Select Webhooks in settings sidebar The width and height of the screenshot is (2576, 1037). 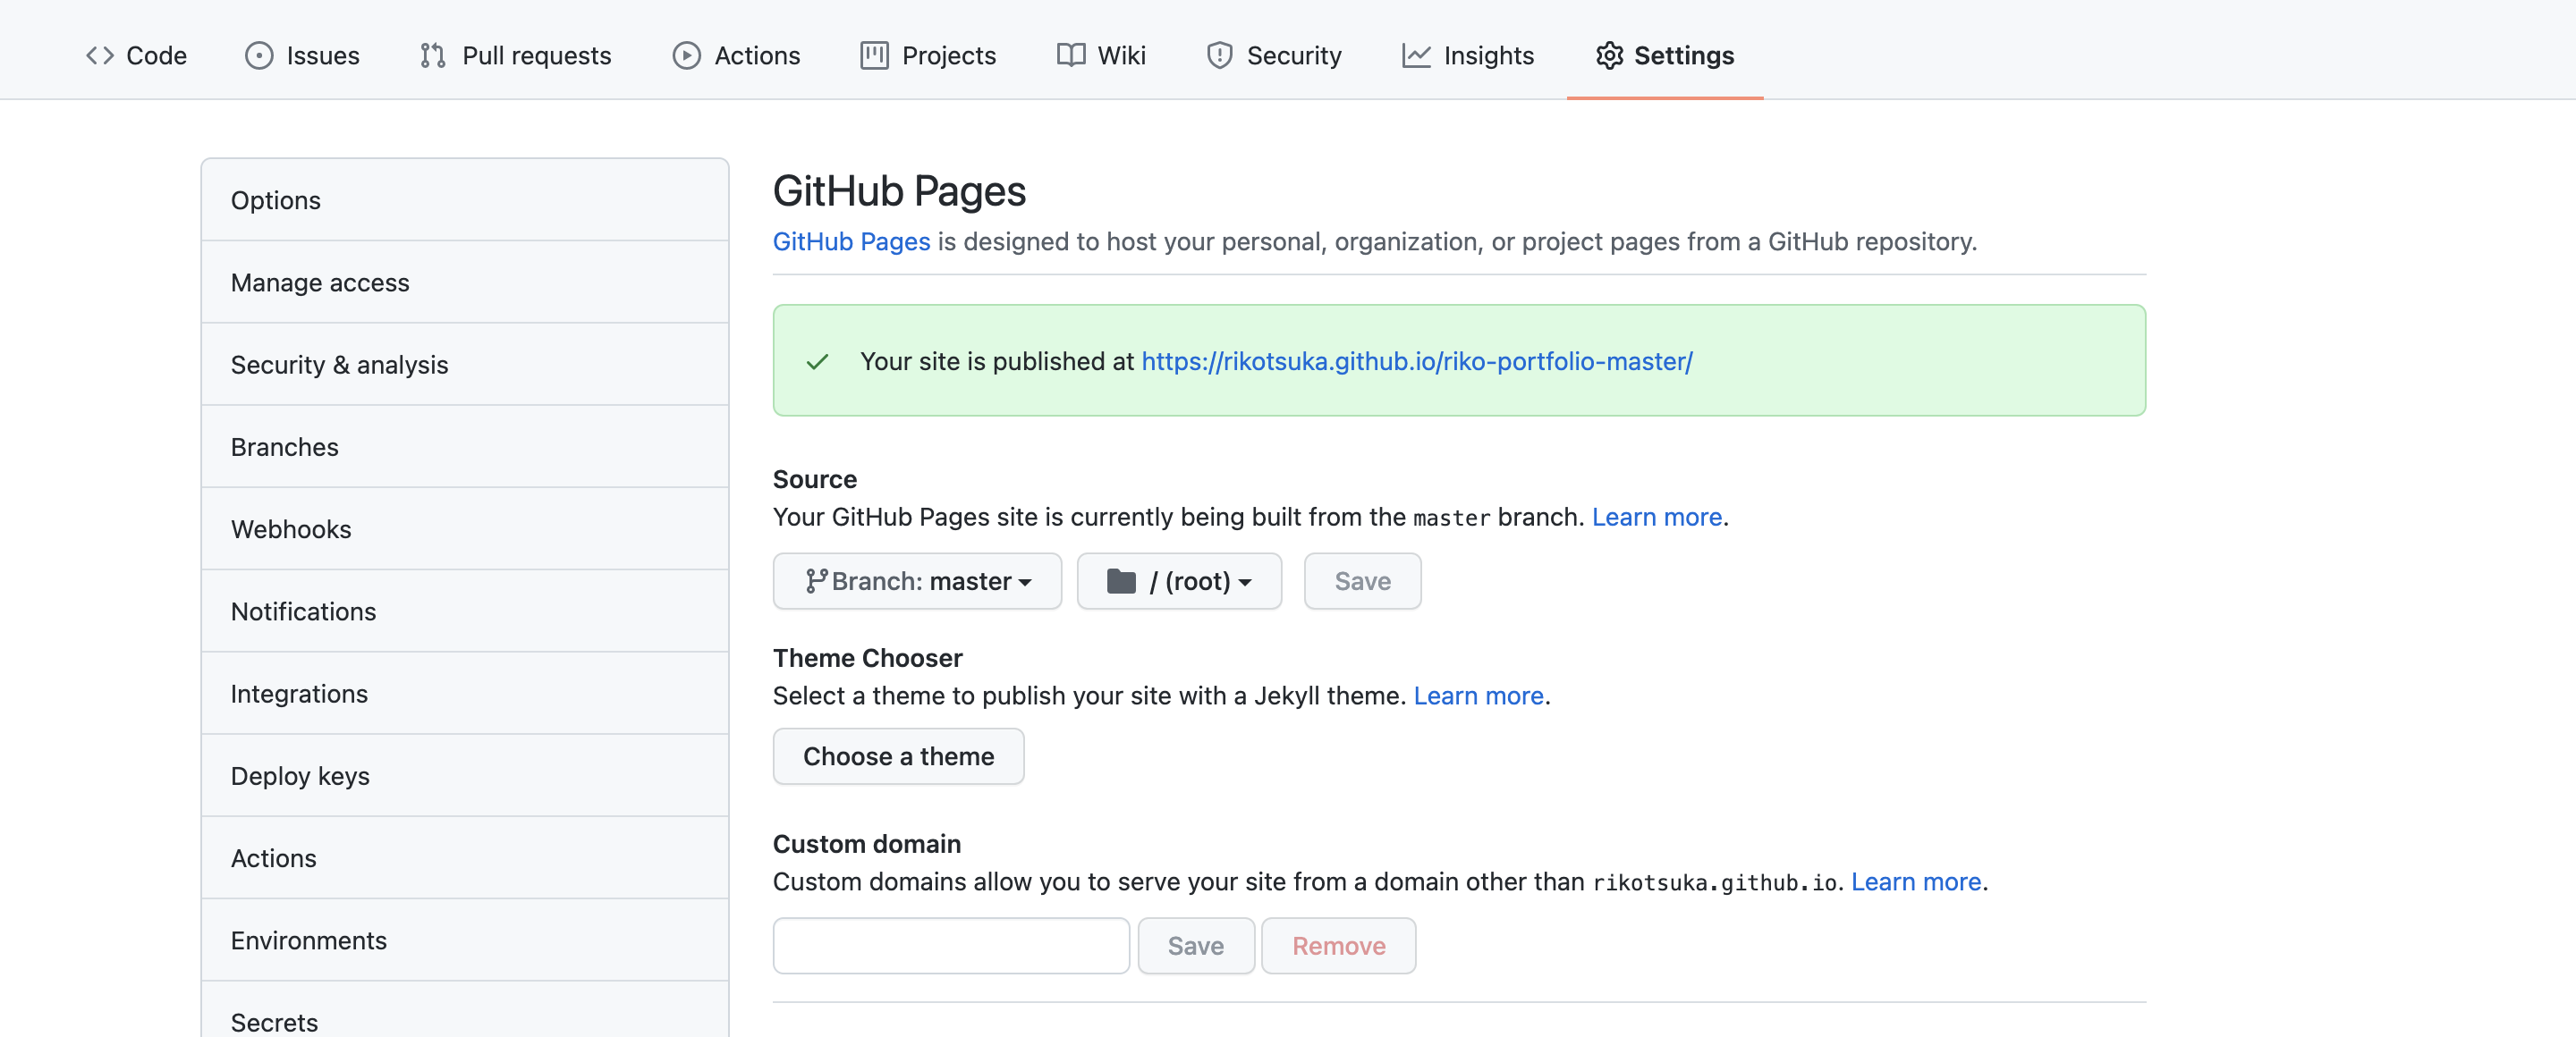coord(291,528)
